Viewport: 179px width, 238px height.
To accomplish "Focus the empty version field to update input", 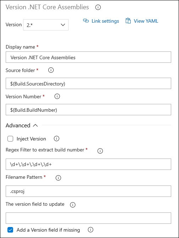I will coord(88,218).
